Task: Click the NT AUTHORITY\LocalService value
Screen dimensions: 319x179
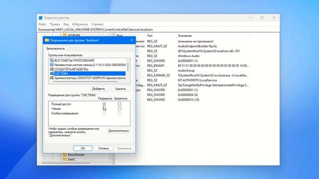Action: click(x=197, y=80)
